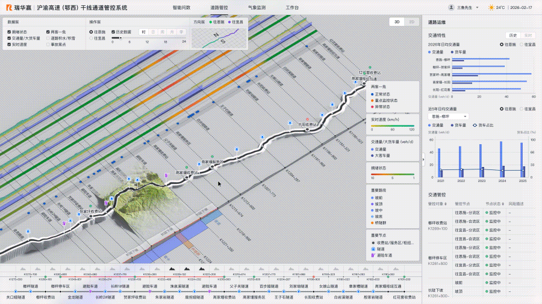Click the 朱家岩隧道 label on bottom timeline

point(164,297)
